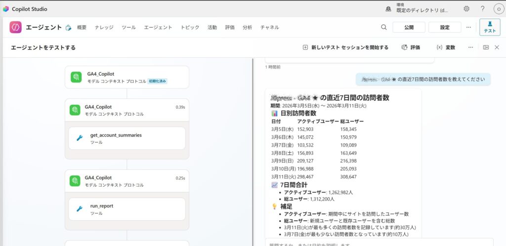Click the Copilot Studio logo icon
The width and height of the screenshot is (506, 246).
6,9
